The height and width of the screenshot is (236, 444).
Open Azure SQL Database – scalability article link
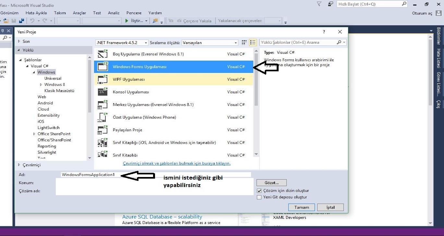point(162,217)
